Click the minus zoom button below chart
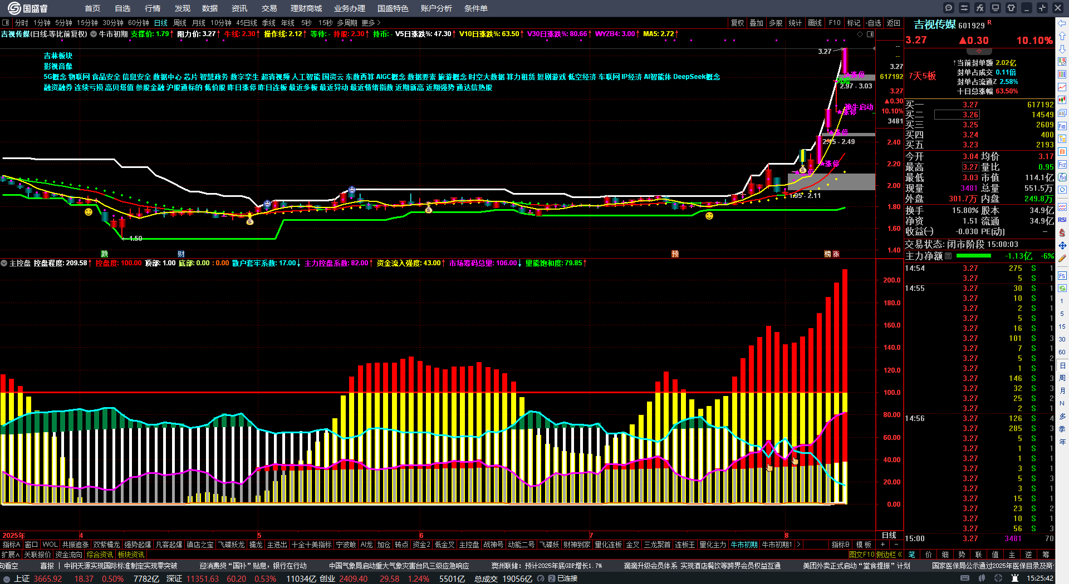The height and width of the screenshot is (584, 1069). [896, 545]
